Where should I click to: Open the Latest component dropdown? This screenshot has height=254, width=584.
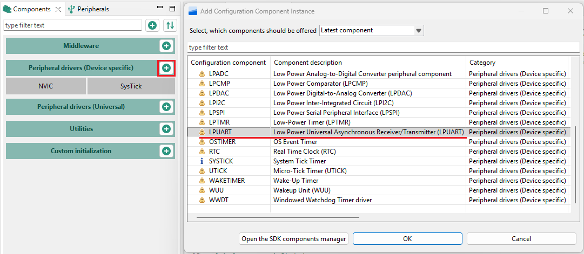tap(371, 31)
